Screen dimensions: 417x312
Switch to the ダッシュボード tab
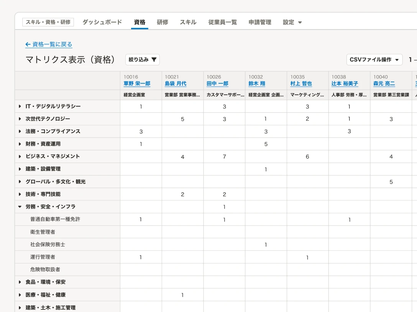[x=101, y=22]
